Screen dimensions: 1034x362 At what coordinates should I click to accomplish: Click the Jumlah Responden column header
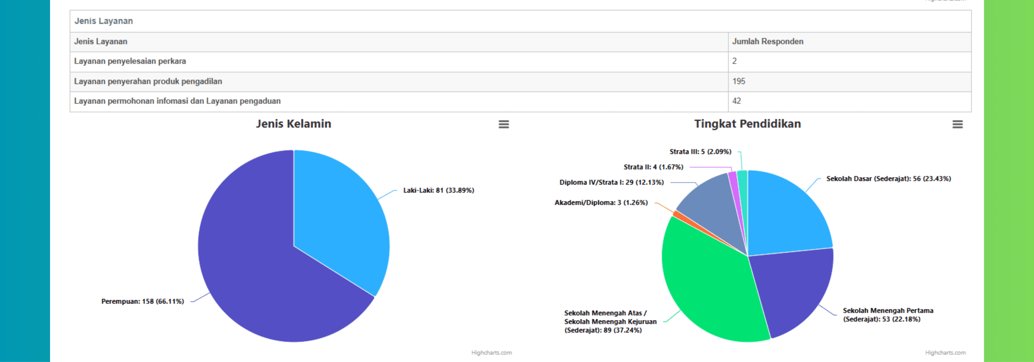point(767,42)
